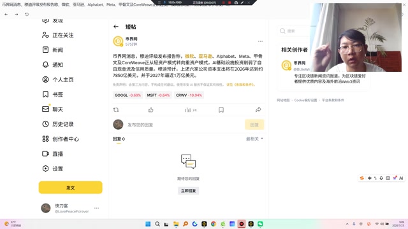Click the IME toolbar microphone icon
Image resolution: width=408 pixels, height=229 pixels.
pyautogui.click(x=381, y=178)
